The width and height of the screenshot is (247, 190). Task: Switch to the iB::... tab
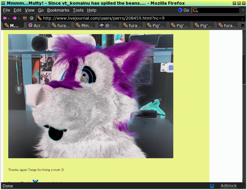coord(109,25)
